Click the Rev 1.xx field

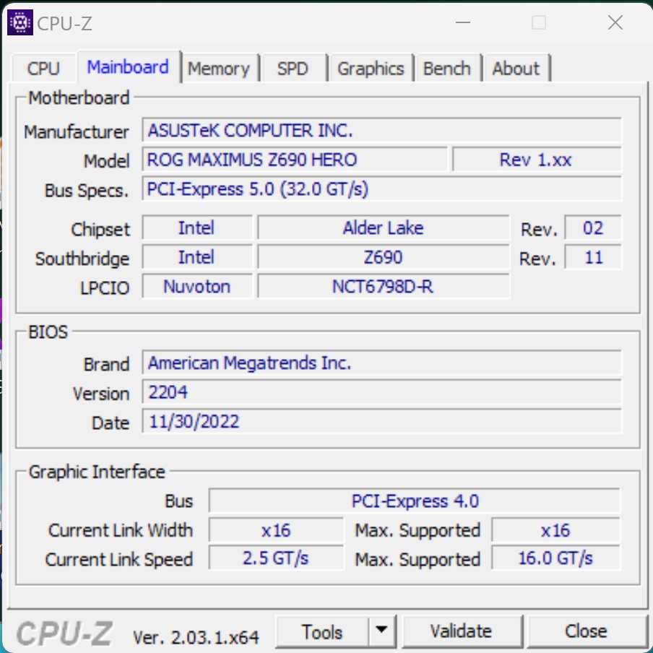pyautogui.click(x=537, y=160)
